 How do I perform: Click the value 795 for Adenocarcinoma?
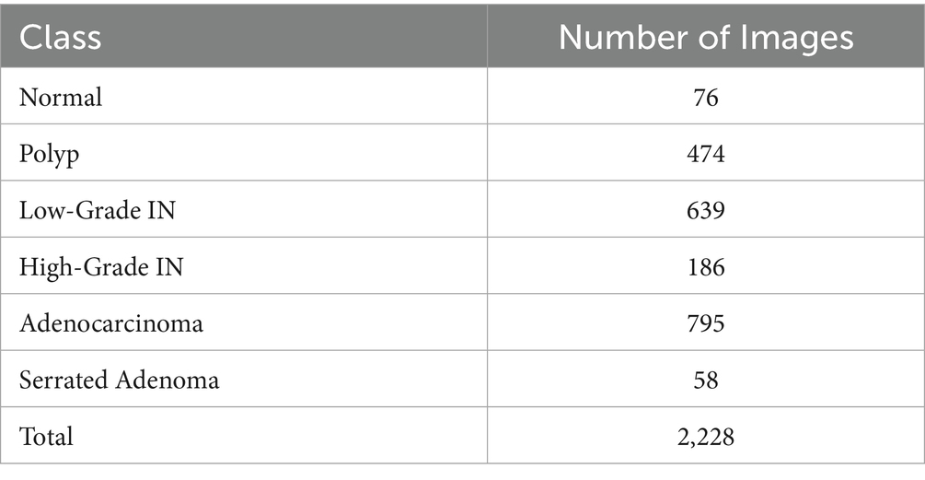click(706, 323)
